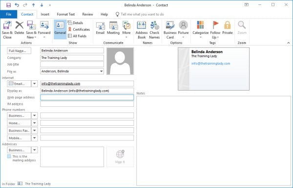Click the Zoom magnifier
Screen dimensions: 293x188
(x=242, y=28)
